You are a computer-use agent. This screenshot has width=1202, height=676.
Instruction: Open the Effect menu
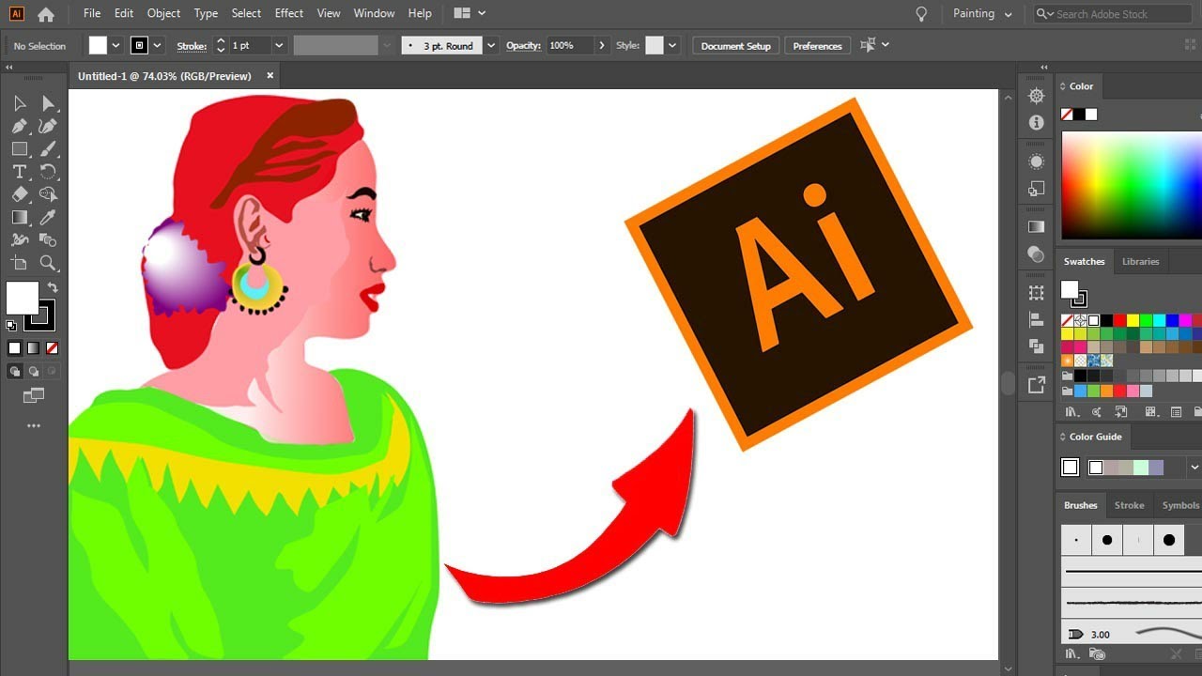[x=289, y=13]
